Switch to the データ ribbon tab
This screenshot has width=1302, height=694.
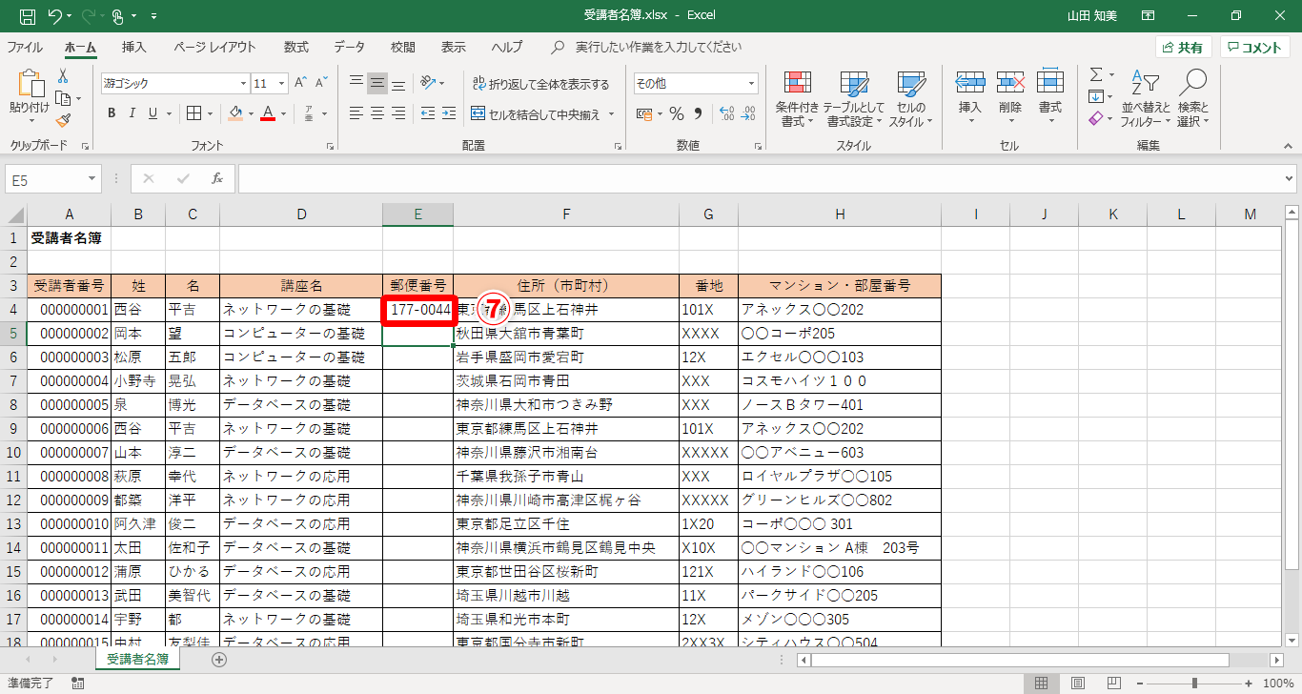(x=349, y=47)
